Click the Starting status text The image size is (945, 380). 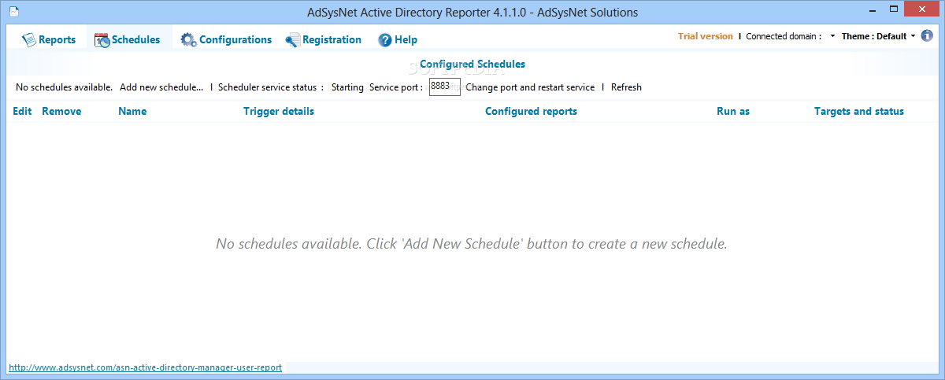(x=347, y=87)
